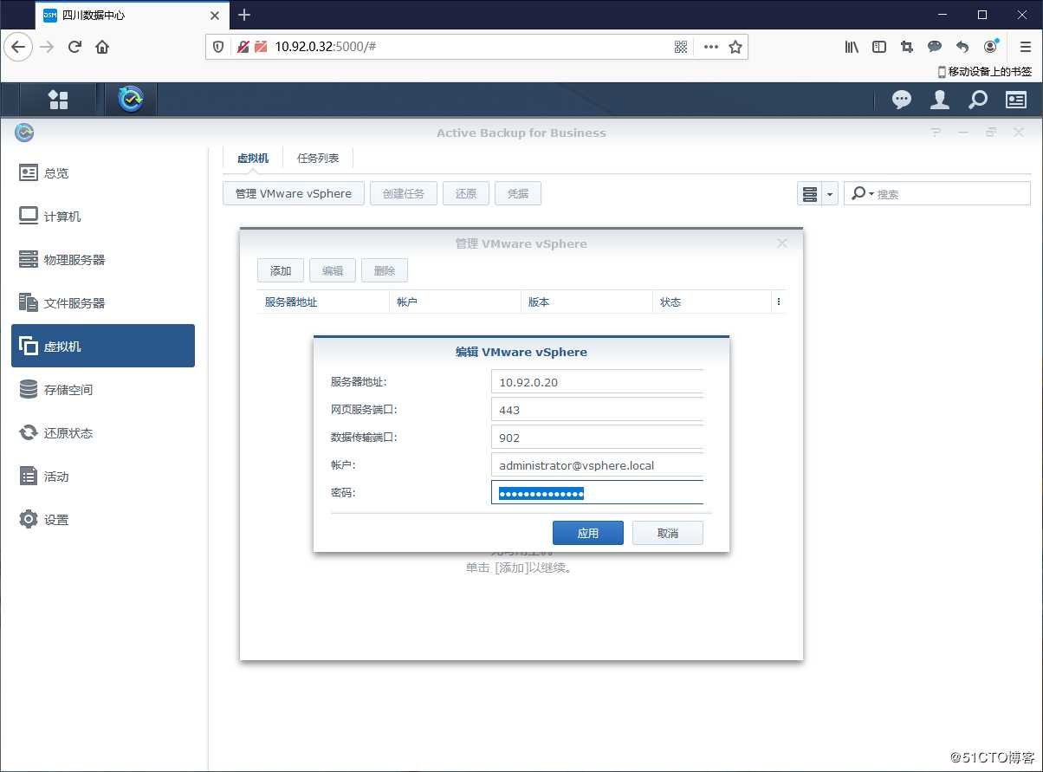Click 凭据 toolbar button
This screenshot has width=1043, height=772.
518,194
